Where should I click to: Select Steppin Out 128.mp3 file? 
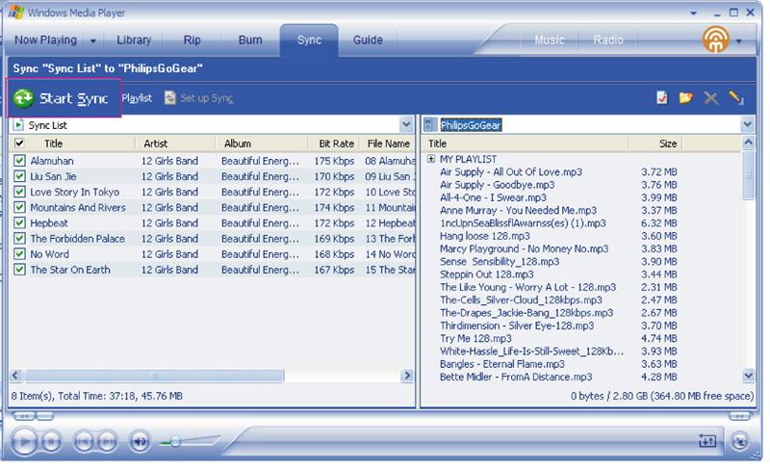(486, 274)
